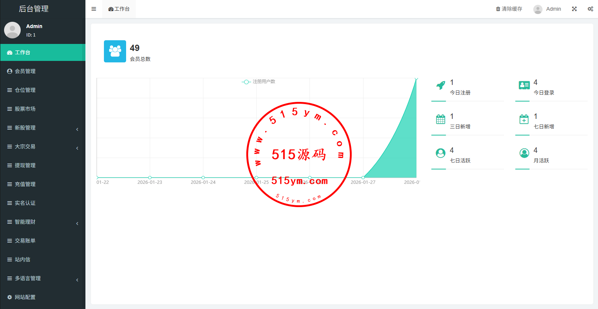Viewport: 598px width, 309px height.
Task: Expand the 大宗交易 sidebar menu
Action: pyautogui.click(x=43, y=147)
